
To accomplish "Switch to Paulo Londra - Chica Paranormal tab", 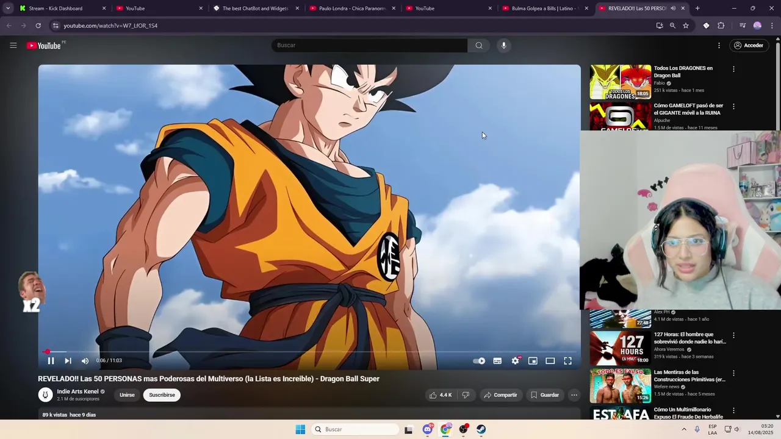I will [353, 9].
